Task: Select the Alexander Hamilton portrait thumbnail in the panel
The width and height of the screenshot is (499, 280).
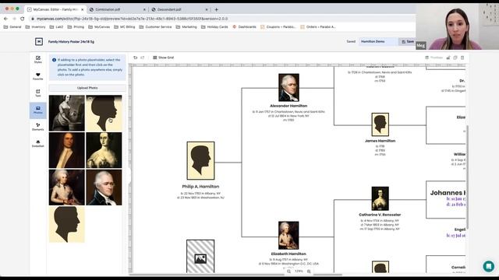Action: point(104,187)
